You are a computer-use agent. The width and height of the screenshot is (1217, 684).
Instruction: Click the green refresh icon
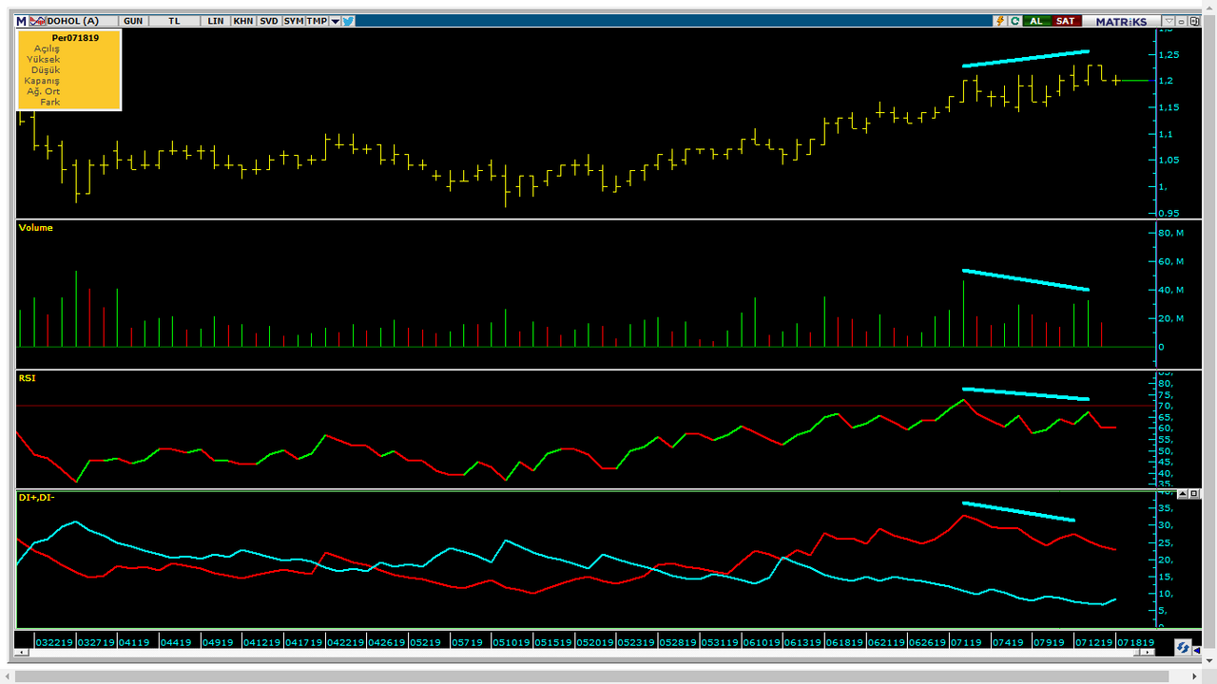point(1015,21)
